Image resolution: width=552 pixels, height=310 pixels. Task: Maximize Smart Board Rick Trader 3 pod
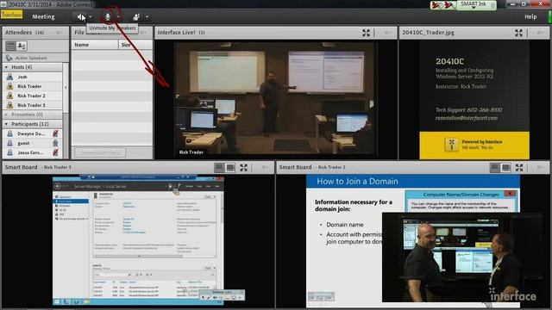coord(243,168)
